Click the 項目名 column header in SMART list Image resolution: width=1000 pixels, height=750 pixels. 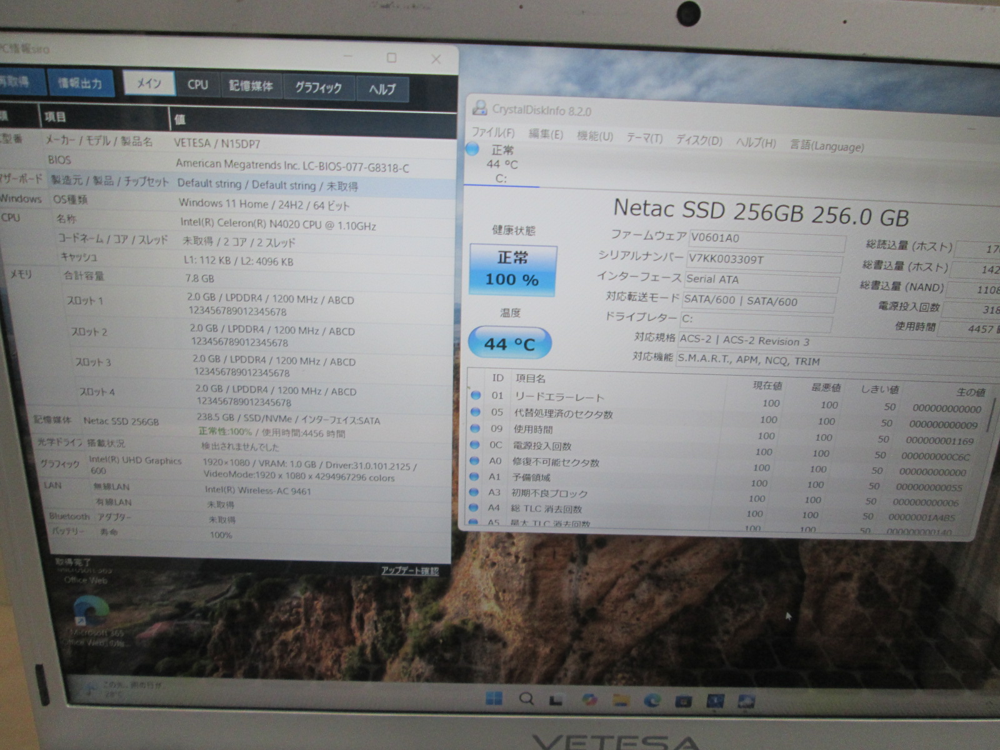(x=531, y=378)
